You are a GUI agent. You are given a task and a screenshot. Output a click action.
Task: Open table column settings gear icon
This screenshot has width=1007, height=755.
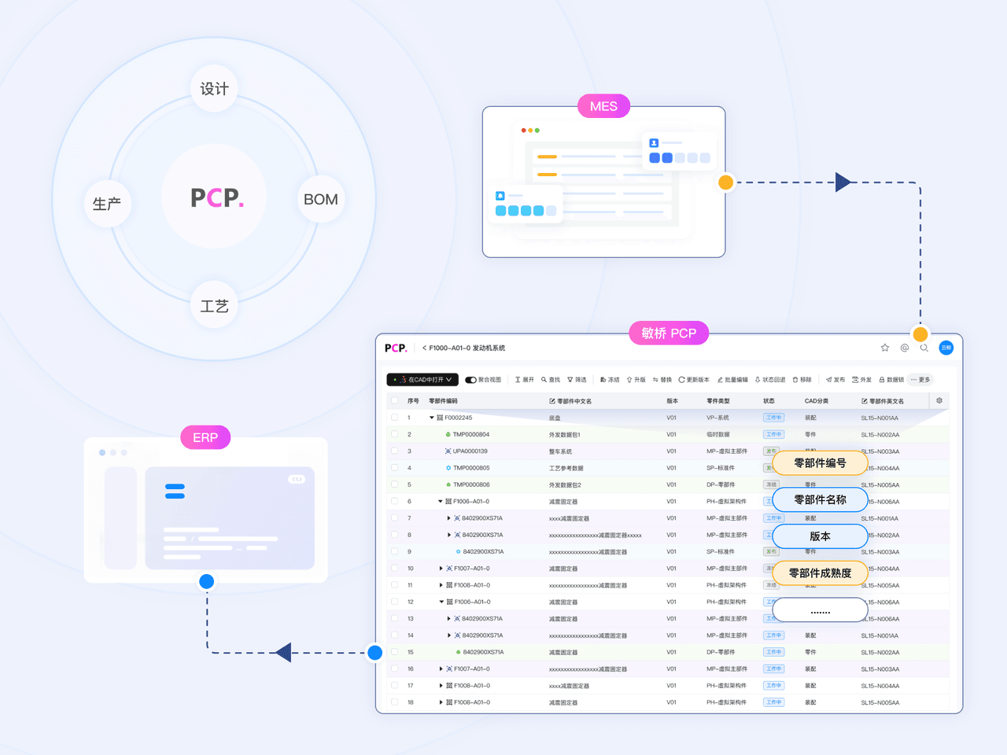click(939, 401)
